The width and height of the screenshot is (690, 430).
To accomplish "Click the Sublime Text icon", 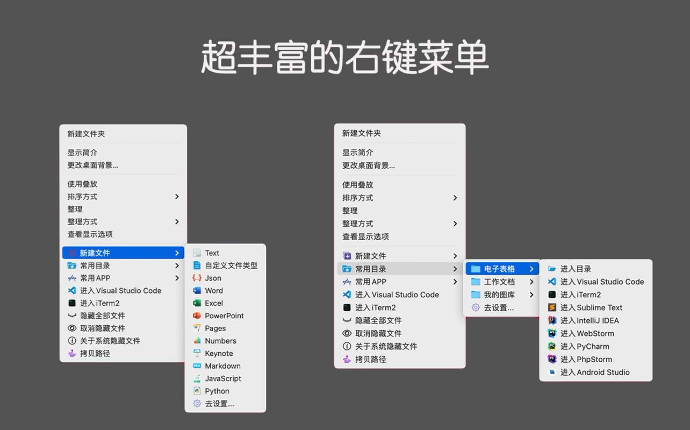I will point(550,307).
